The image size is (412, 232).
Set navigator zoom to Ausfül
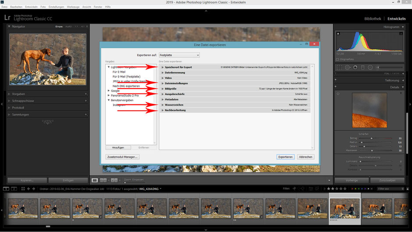coord(68,27)
